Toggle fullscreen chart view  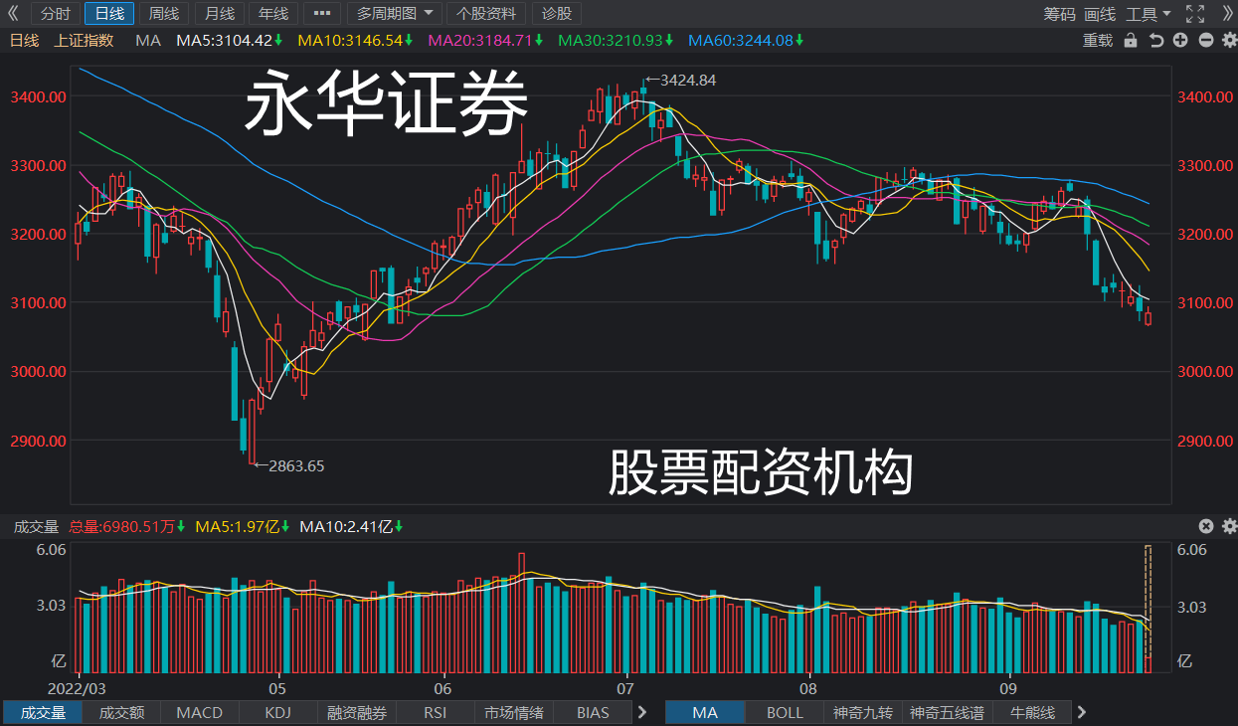(1196, 14)
